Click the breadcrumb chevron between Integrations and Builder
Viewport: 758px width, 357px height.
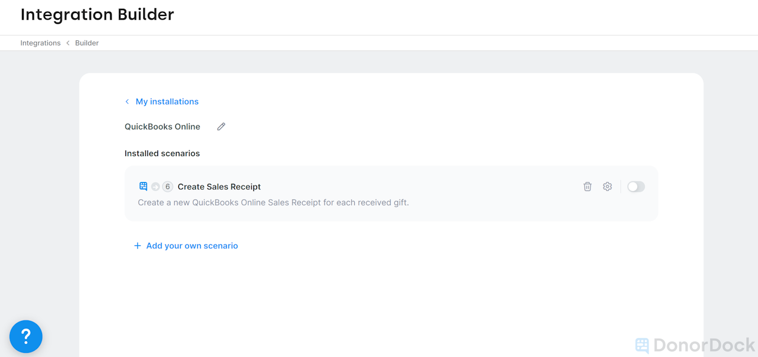pos(68,43)
